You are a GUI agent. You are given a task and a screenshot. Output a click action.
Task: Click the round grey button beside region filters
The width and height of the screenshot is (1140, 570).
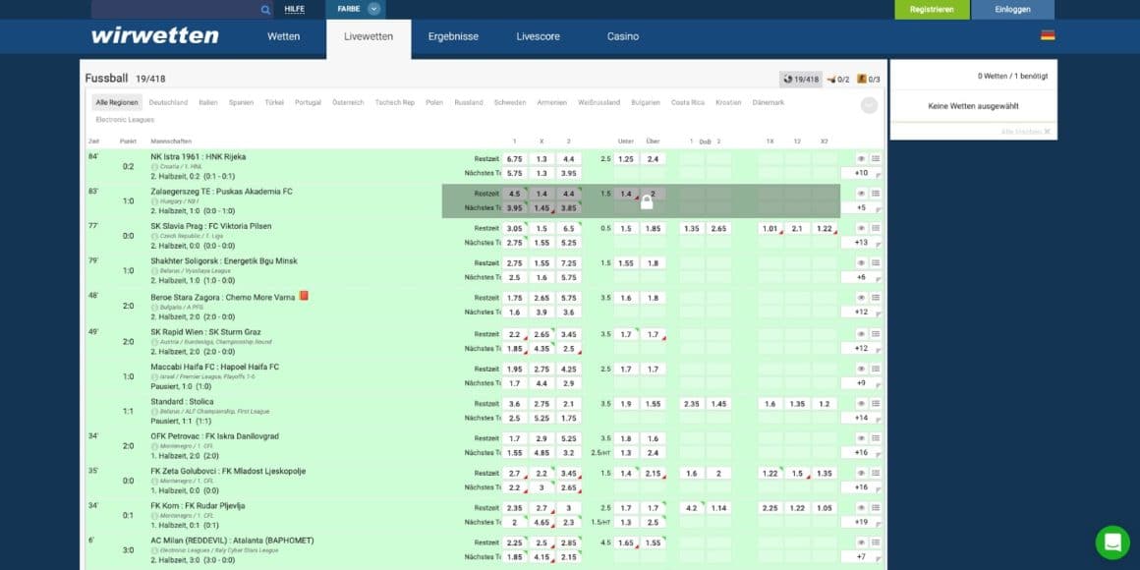pyautogui.click(x=869, y=105)
